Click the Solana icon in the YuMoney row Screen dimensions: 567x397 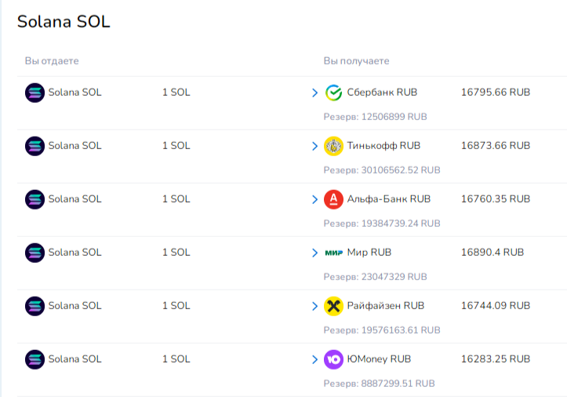(x=35, y=359)
